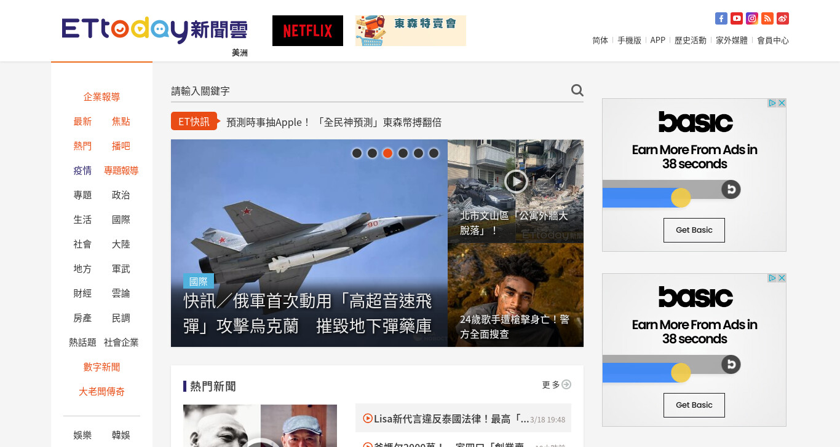Open 社會 sidebar category
This screenshot has height=447, width=840.
click(x=82, y=244)
